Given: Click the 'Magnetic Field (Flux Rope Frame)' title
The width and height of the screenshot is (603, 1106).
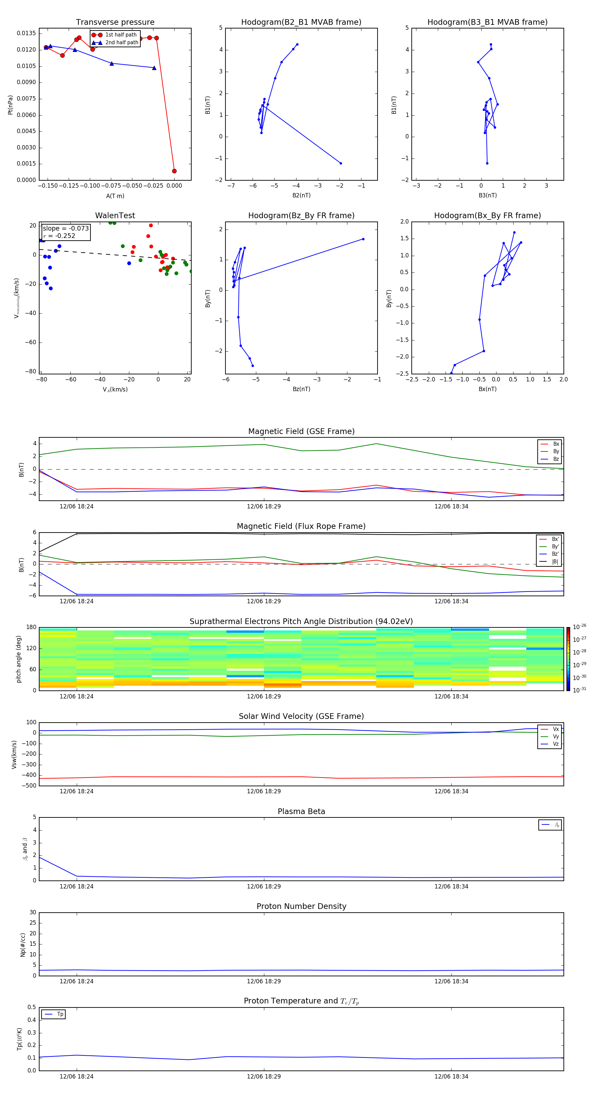Looking at the screenshot, I should coord(301,527).
